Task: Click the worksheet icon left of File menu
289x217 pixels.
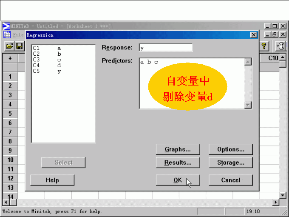Action: coord(7,35)
